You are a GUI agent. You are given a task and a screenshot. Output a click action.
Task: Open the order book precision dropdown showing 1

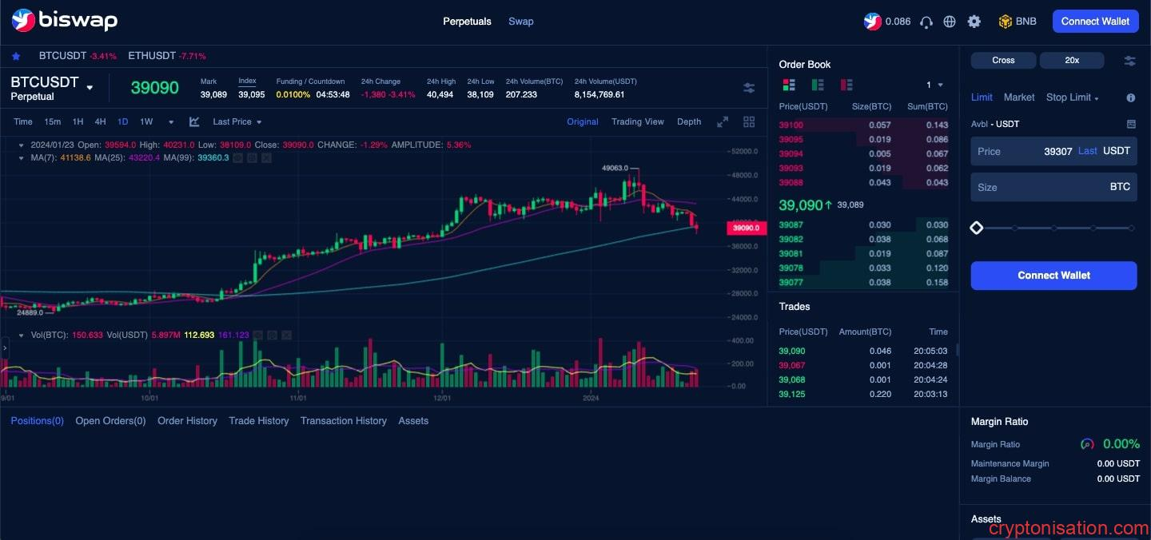coord(933,84)
